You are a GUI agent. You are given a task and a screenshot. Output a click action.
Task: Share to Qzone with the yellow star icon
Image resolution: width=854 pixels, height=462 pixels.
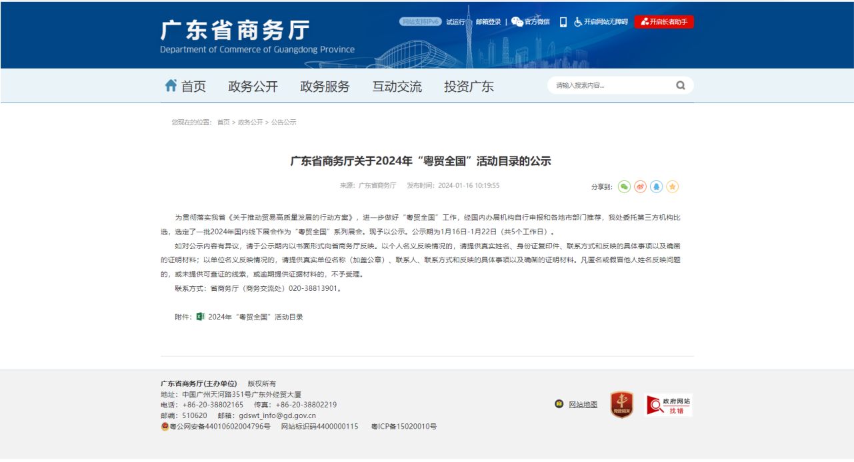point(673,187)
